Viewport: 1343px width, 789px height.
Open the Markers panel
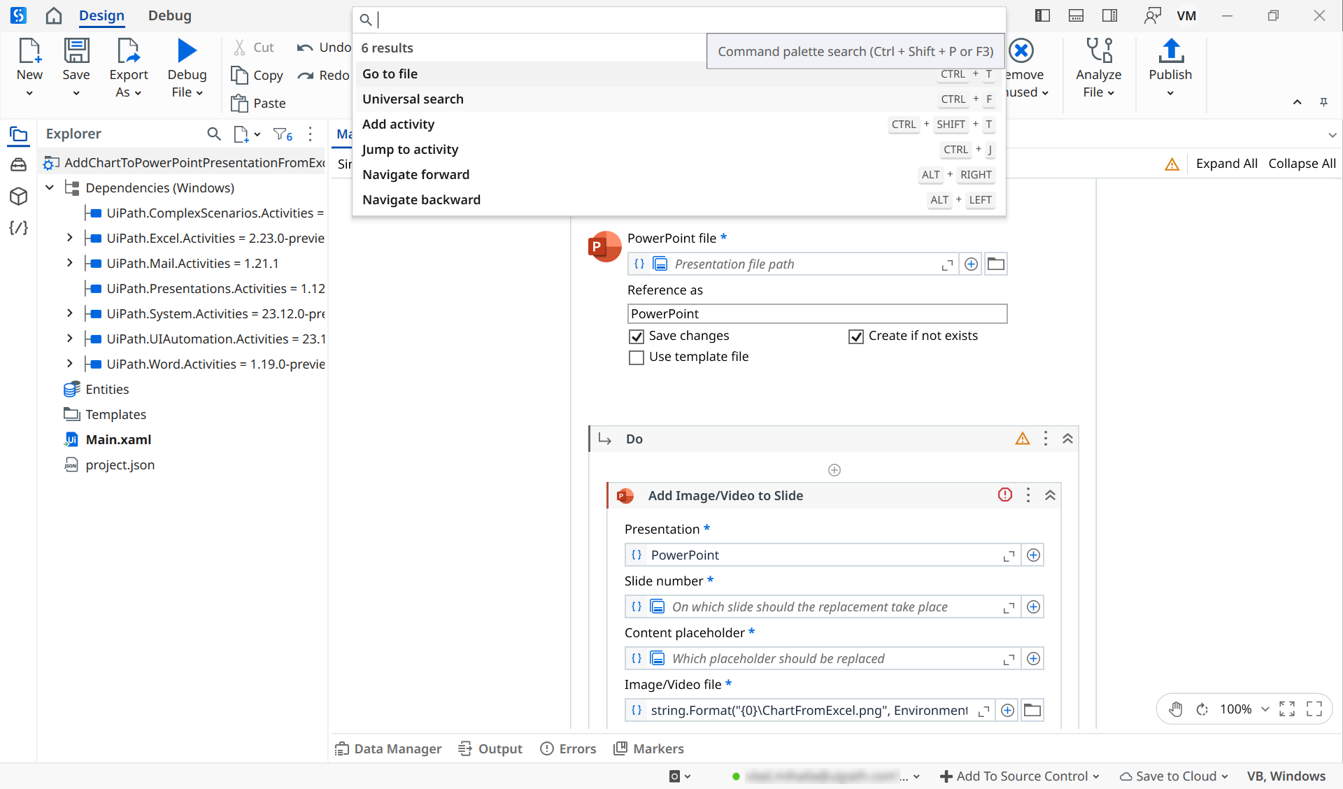tap(648, 748)
